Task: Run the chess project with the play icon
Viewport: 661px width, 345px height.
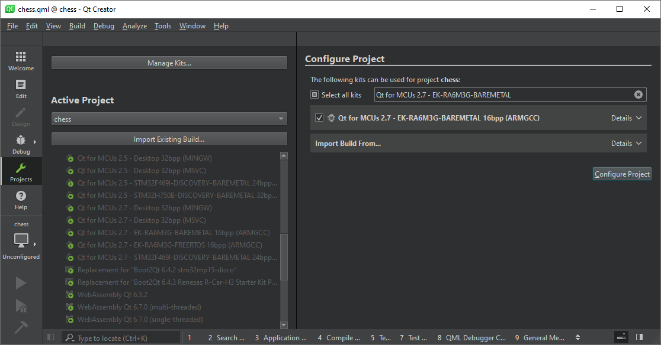Action: pyautogui.click(x=21, y=282)
